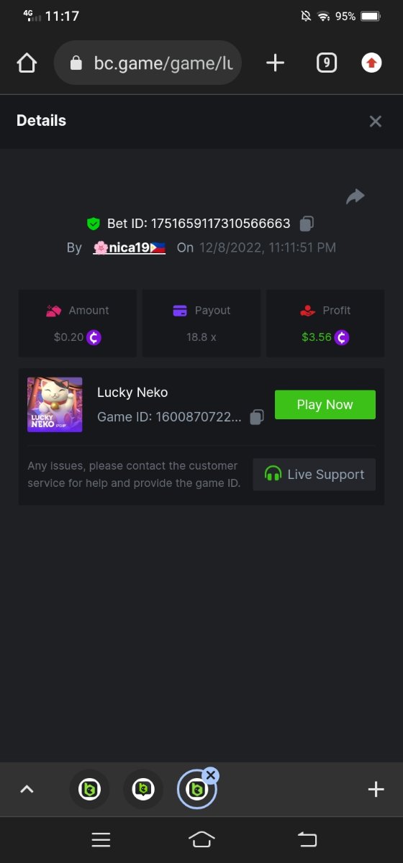This screenshot has height=863, width=403.
Task: Tap the red update arrow icon
Action: click(371, 63)
